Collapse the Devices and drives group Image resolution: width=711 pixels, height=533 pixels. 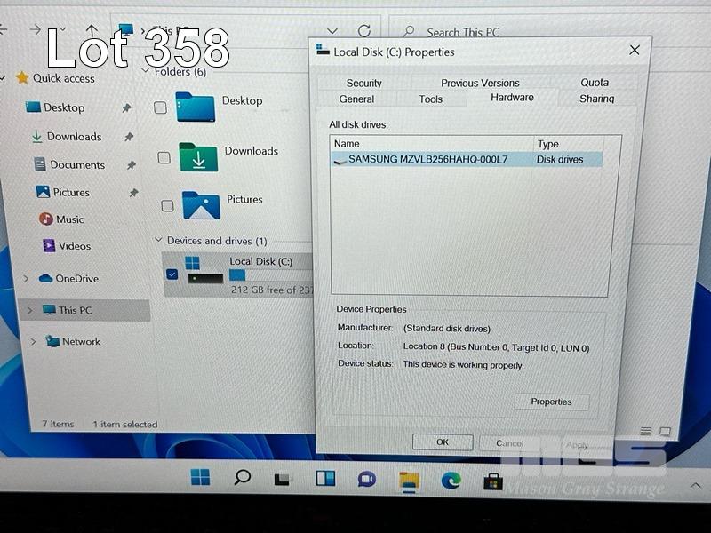[158, 241]
